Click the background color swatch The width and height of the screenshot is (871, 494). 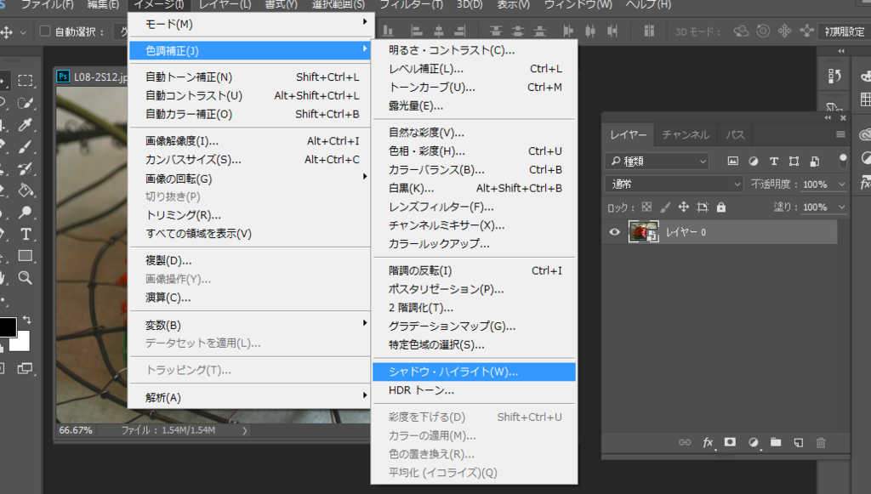pos(22,343)
